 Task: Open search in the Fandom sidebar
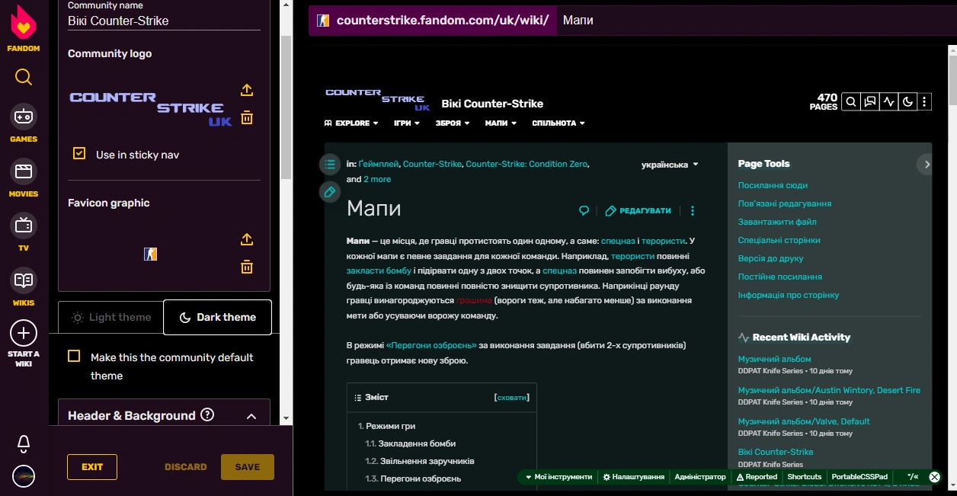pyautogui.click(x=24, y=77)
